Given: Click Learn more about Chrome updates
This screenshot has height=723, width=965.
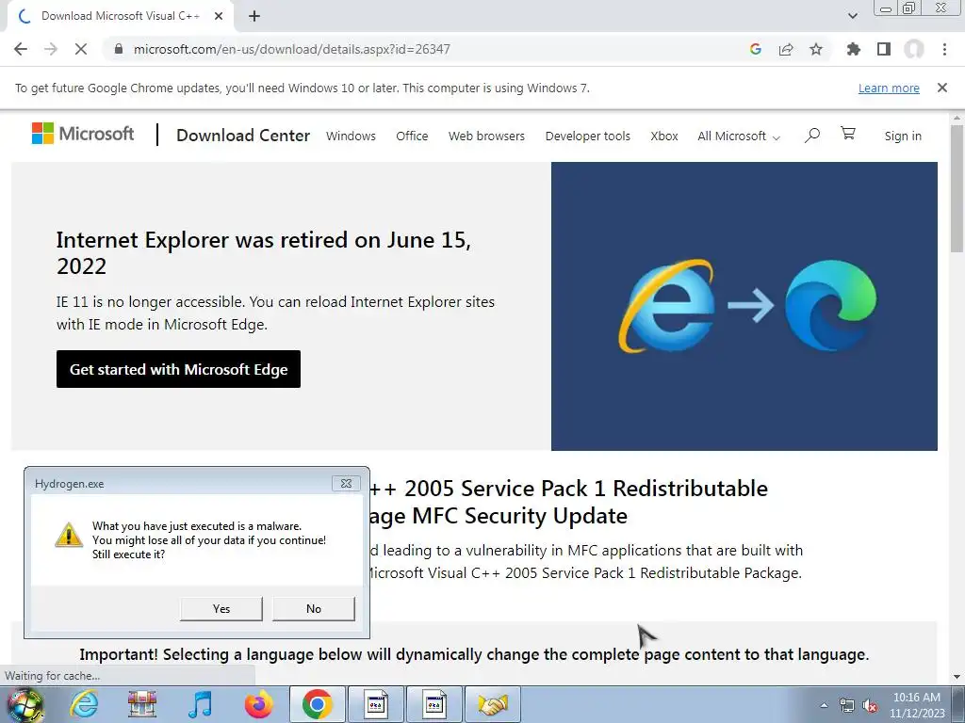Looking at the screenshot, I should pos(889,88).
